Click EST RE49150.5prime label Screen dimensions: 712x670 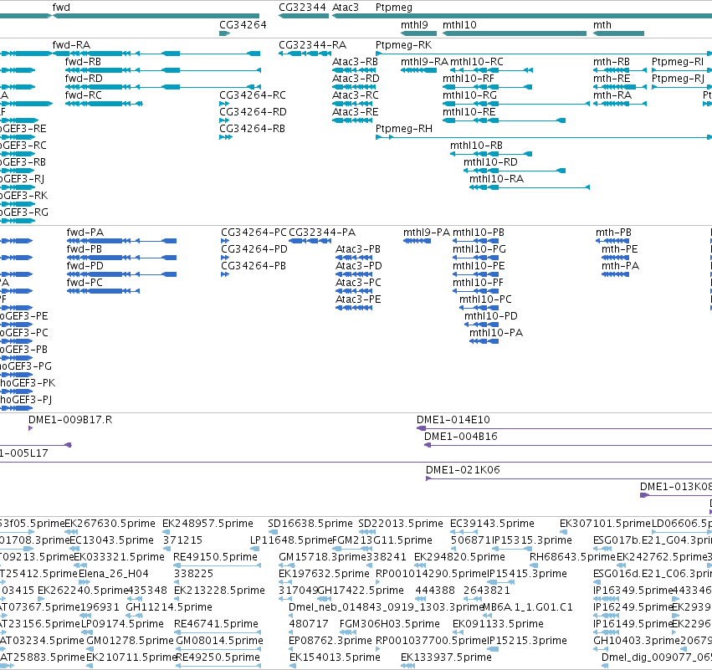click(215, 557)
